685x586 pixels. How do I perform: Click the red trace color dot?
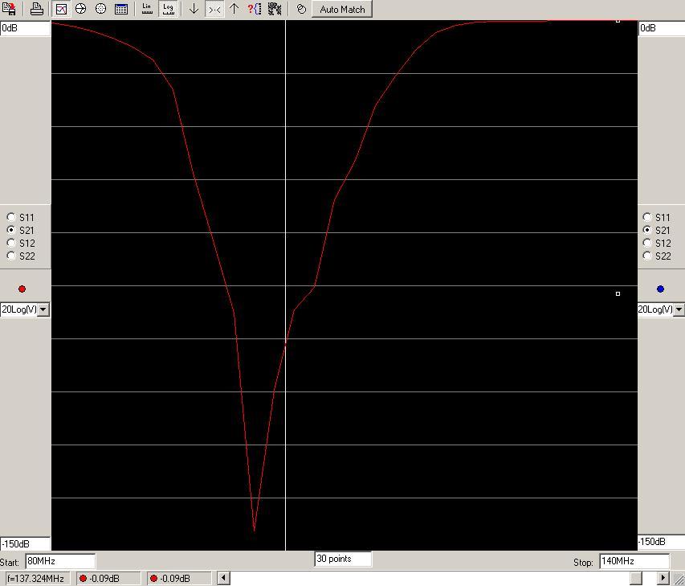click(x=22, y=289)
